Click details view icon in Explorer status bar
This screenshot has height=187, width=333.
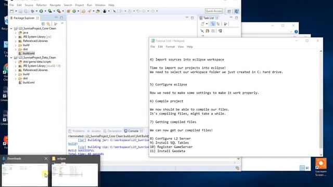[302, 168]
